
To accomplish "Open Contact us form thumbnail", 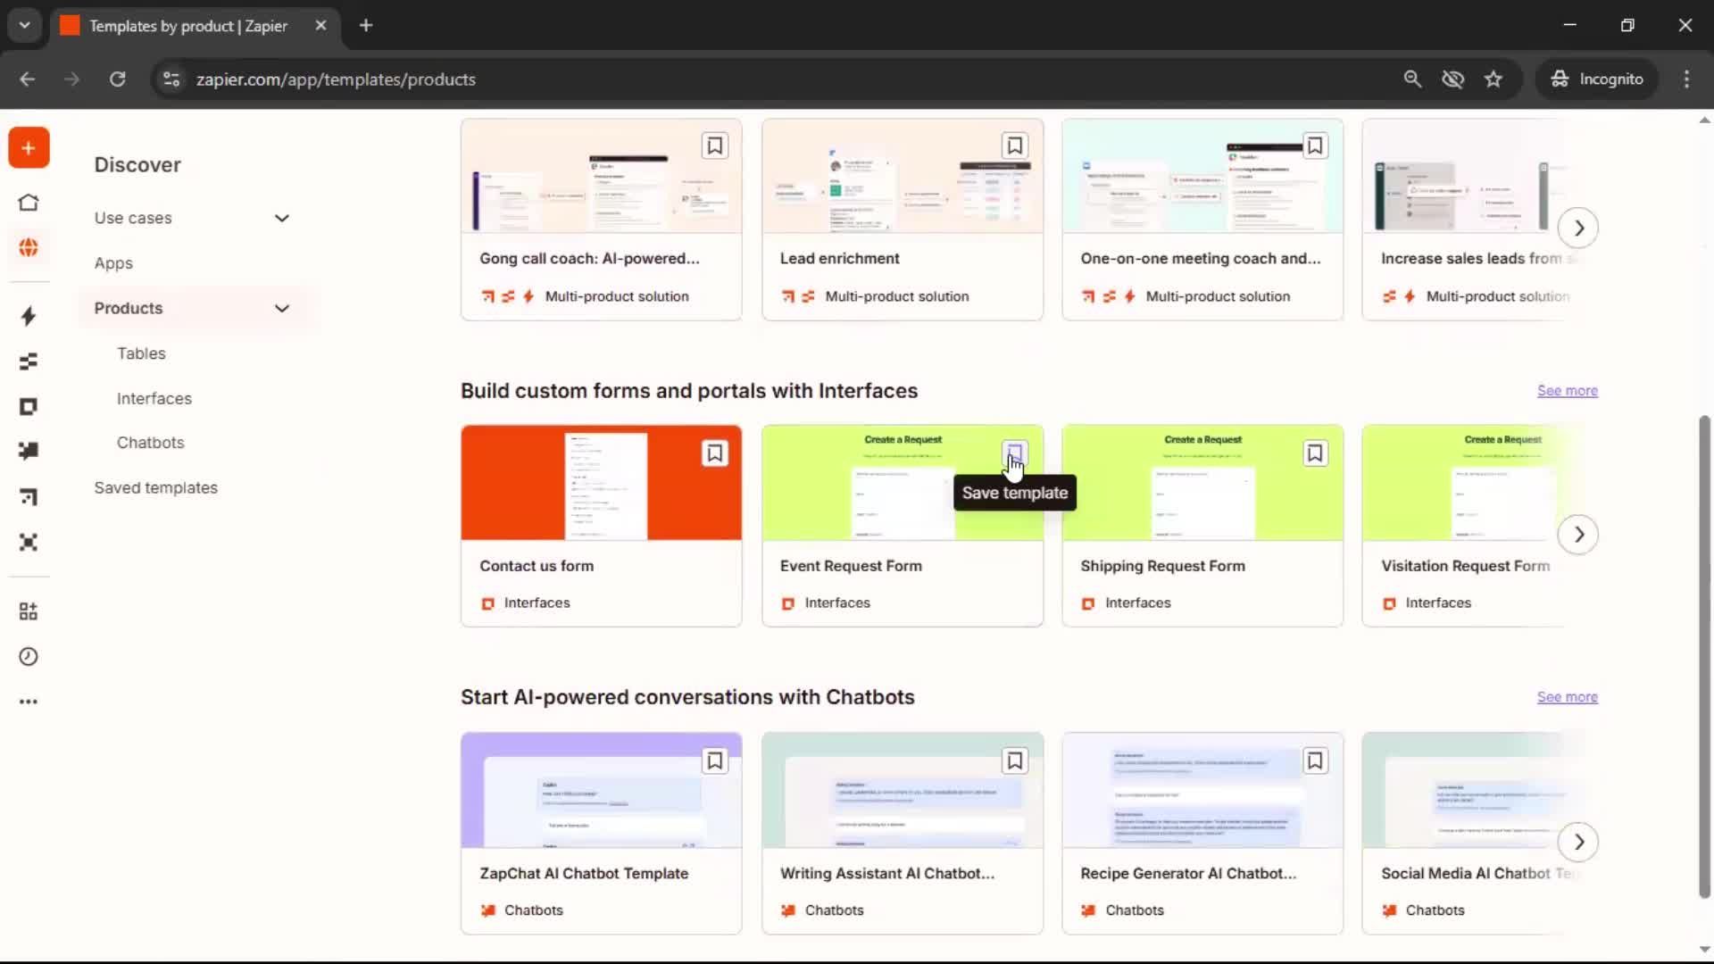I will pyautogui.click(x=601, y=483).
